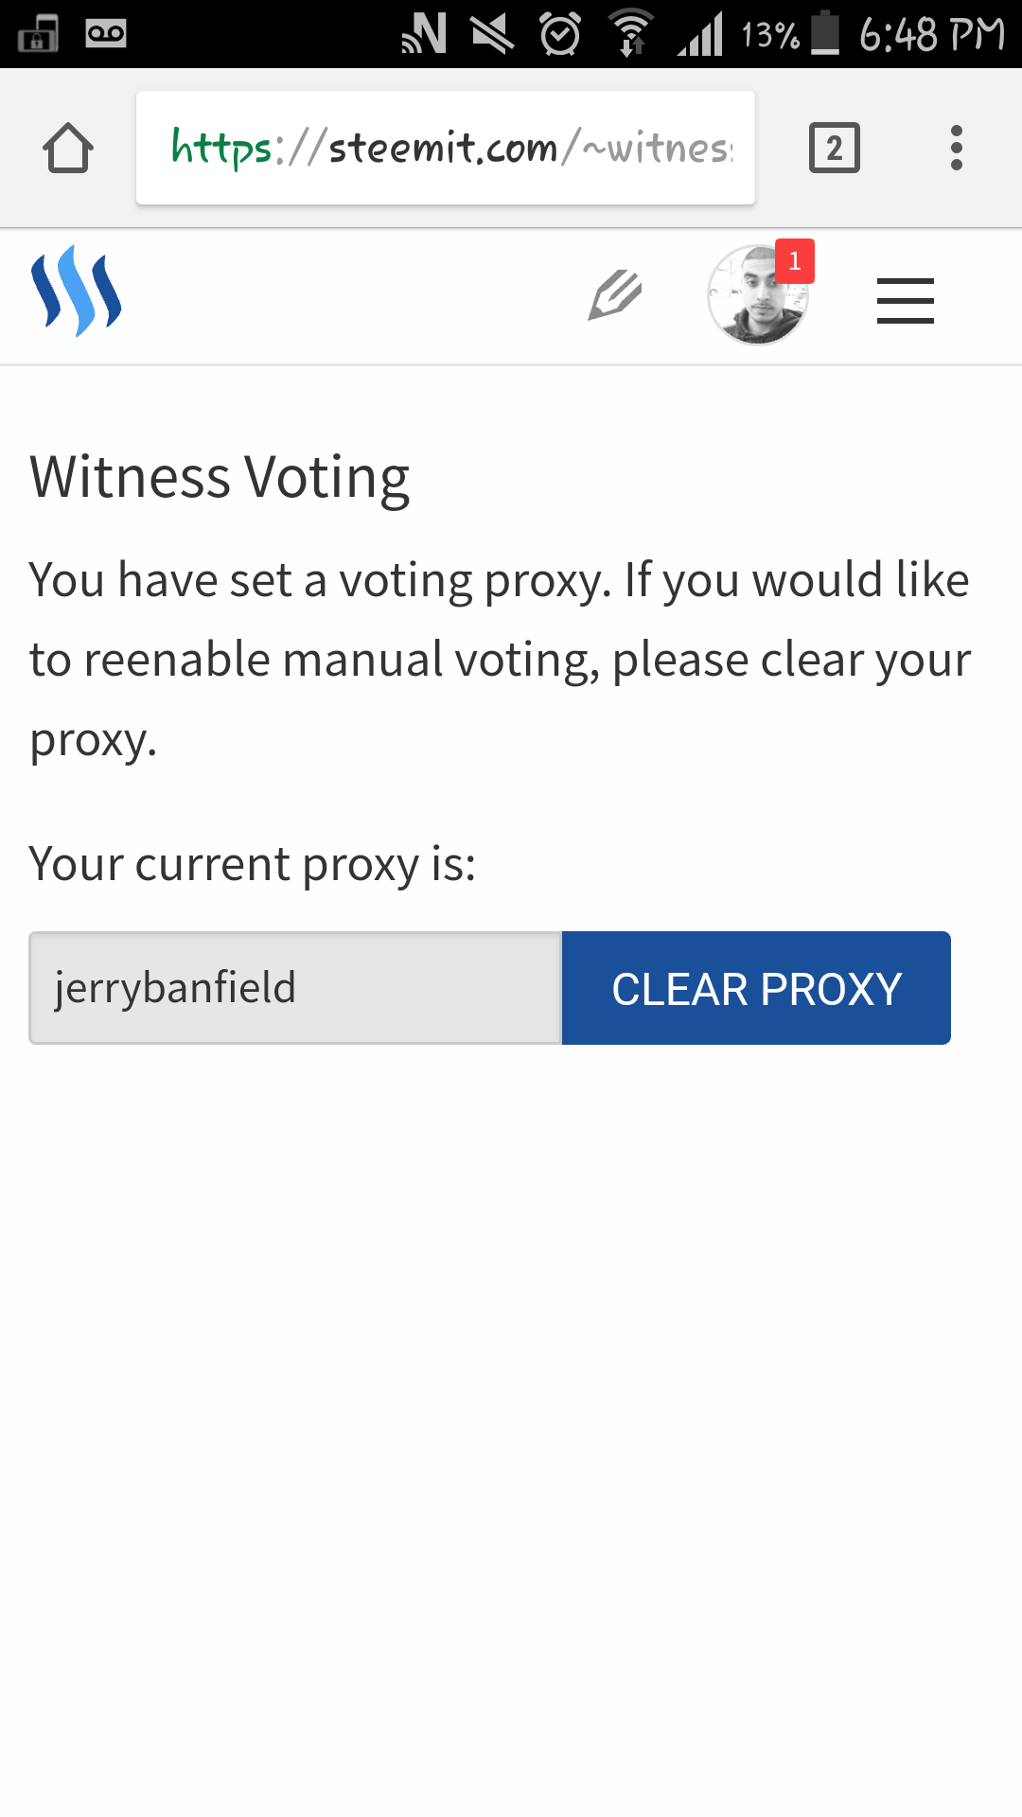Tap the pencil compose post icon
The width and height of the screenshot is (1022, 1817).
click(x=615, y=294)
